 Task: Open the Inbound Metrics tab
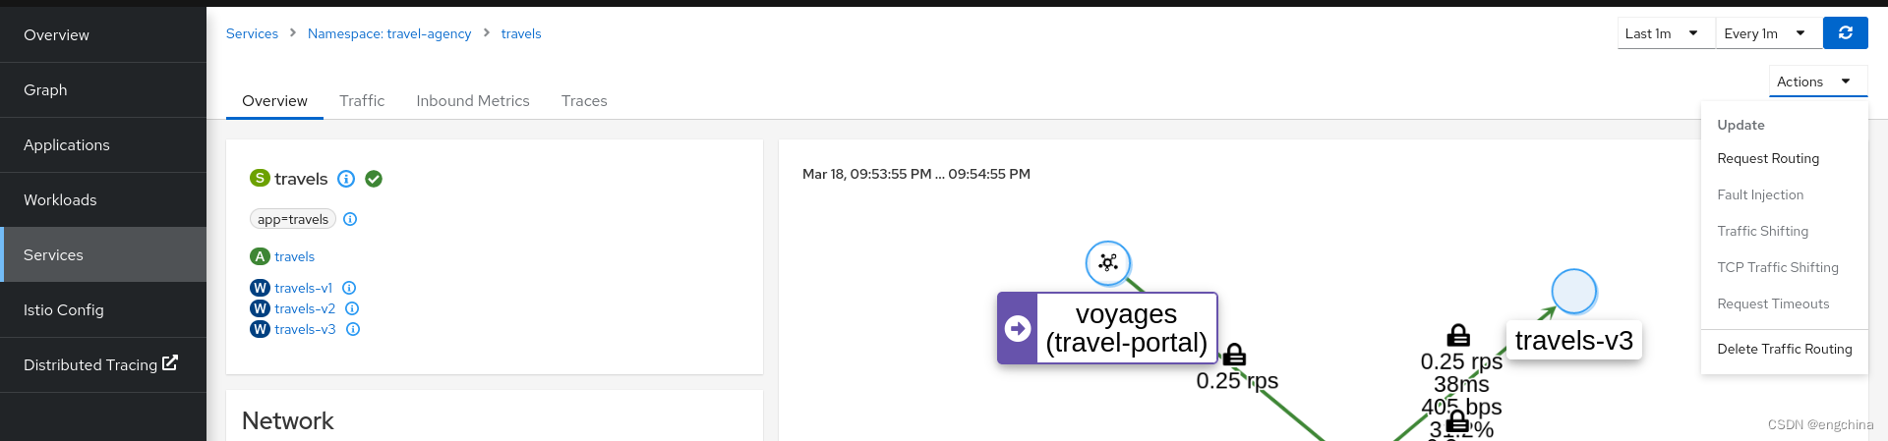[x=472, y=100]
